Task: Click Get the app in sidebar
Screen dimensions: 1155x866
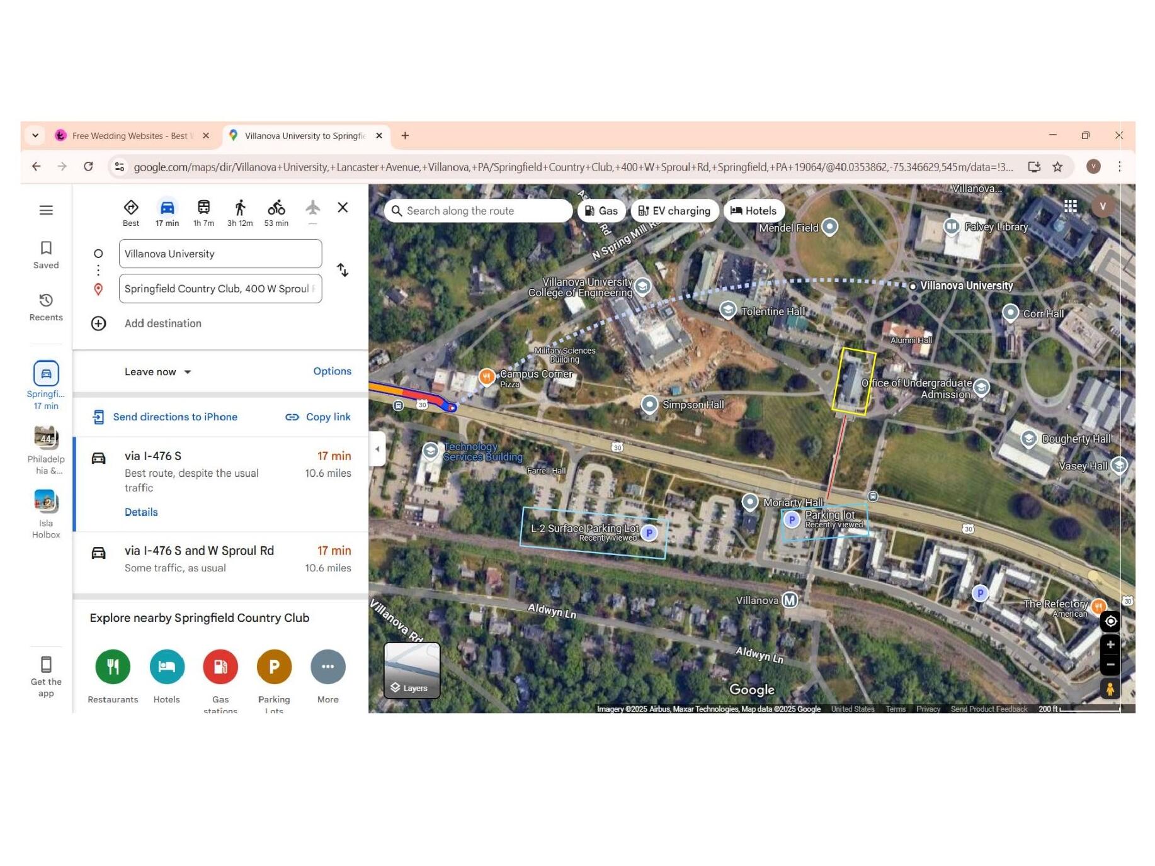Action: coord(46,677)
